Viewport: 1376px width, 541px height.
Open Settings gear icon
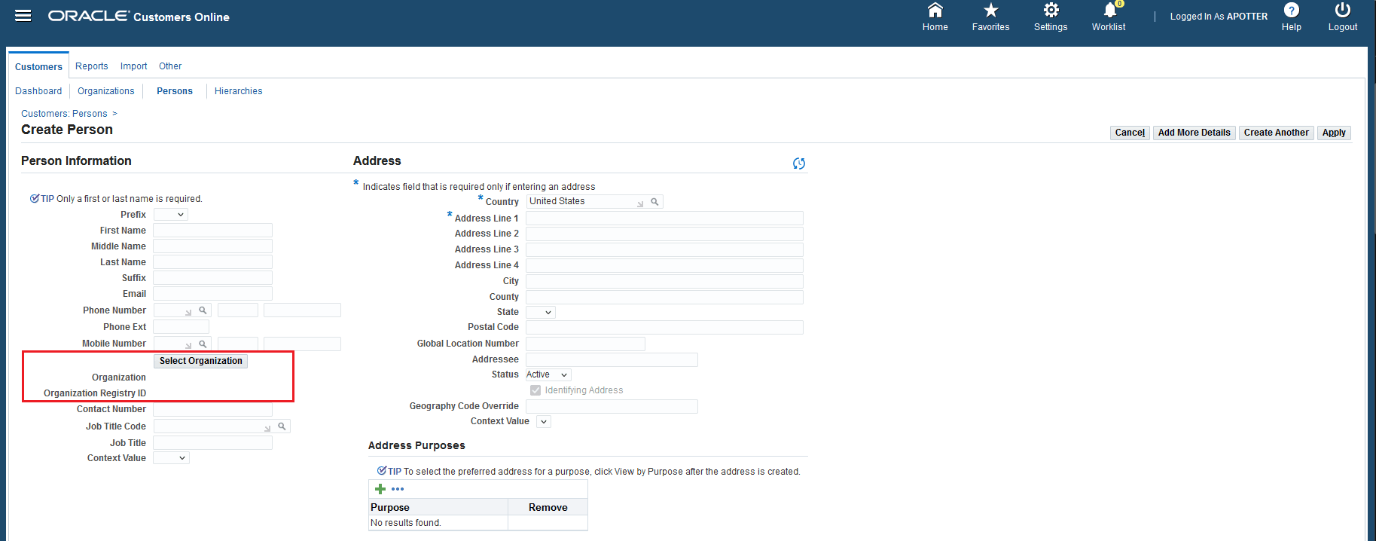pyautogui.click(x=1051, y=10)
